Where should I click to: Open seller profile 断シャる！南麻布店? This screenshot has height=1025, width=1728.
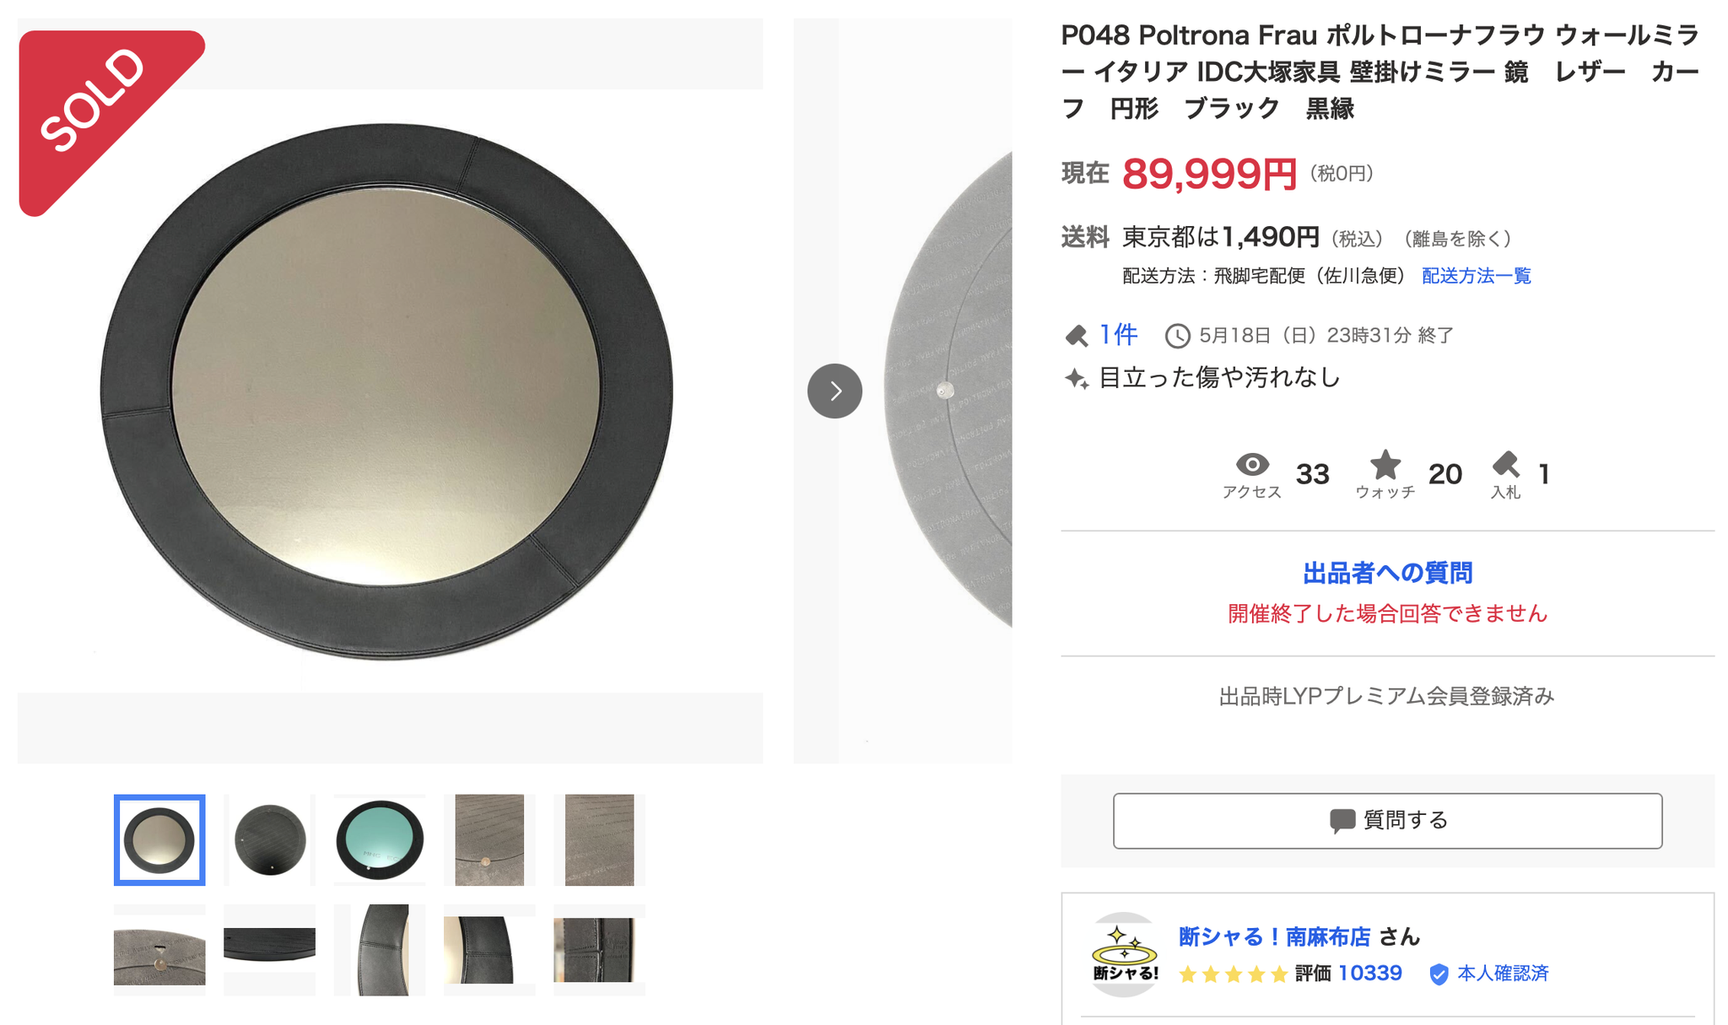point(1274,936)
